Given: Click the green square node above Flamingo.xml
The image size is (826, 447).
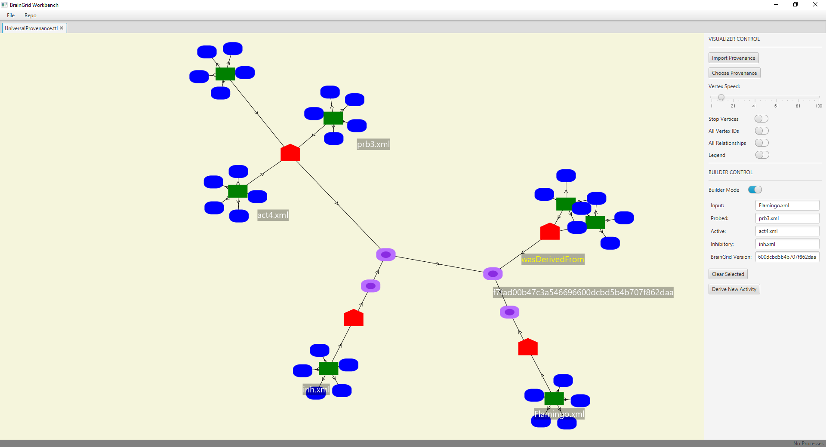Looking at the screenshot, I should click(554, 398).
